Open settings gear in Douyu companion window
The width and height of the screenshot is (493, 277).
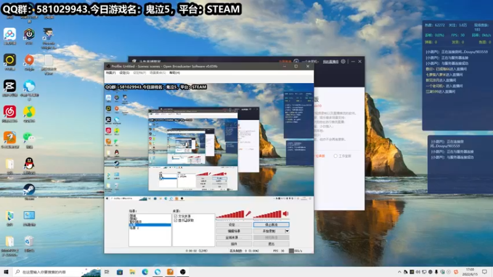tap(343, 62)
